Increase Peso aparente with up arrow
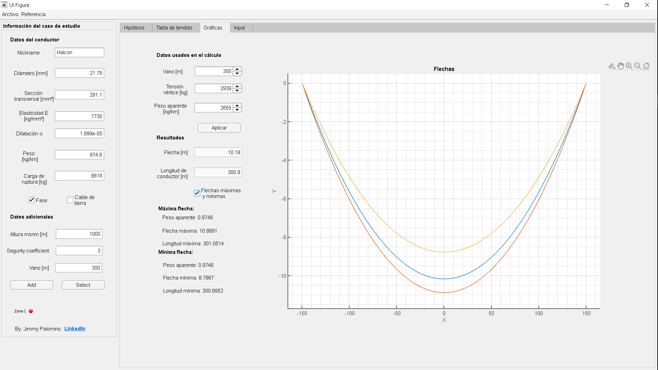658x370 pixels. [237, 105]
